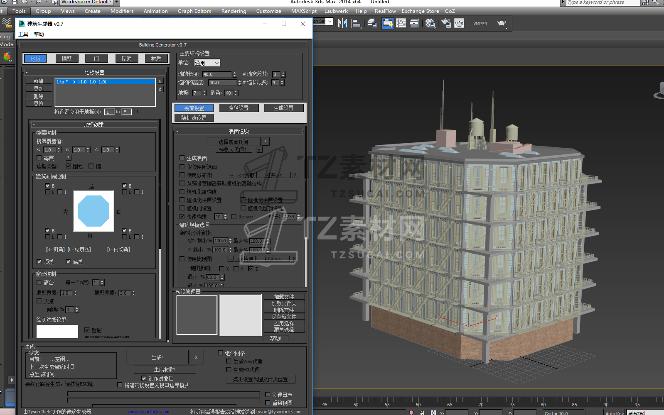Open the Curve Editor icon
The image size is (664, 415).
click(401, 23)
